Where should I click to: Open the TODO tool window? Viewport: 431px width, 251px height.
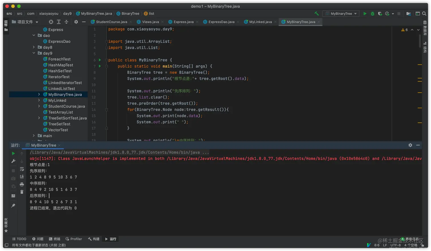click(19, 239)
